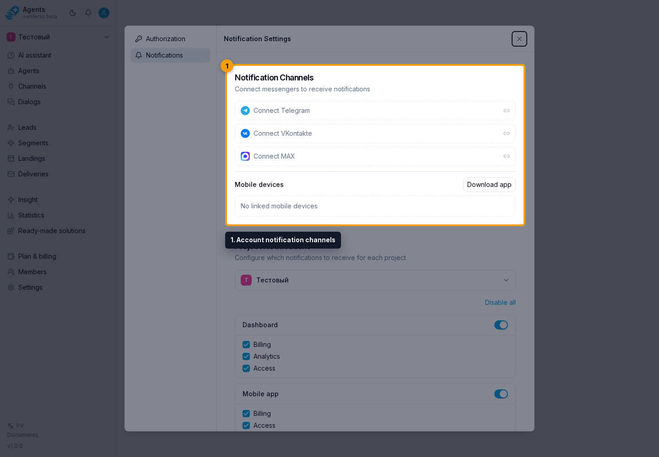Viewport: 659px width, 457px height.
Task: Click the Channels sidebar icon
Action: [11, 86]
